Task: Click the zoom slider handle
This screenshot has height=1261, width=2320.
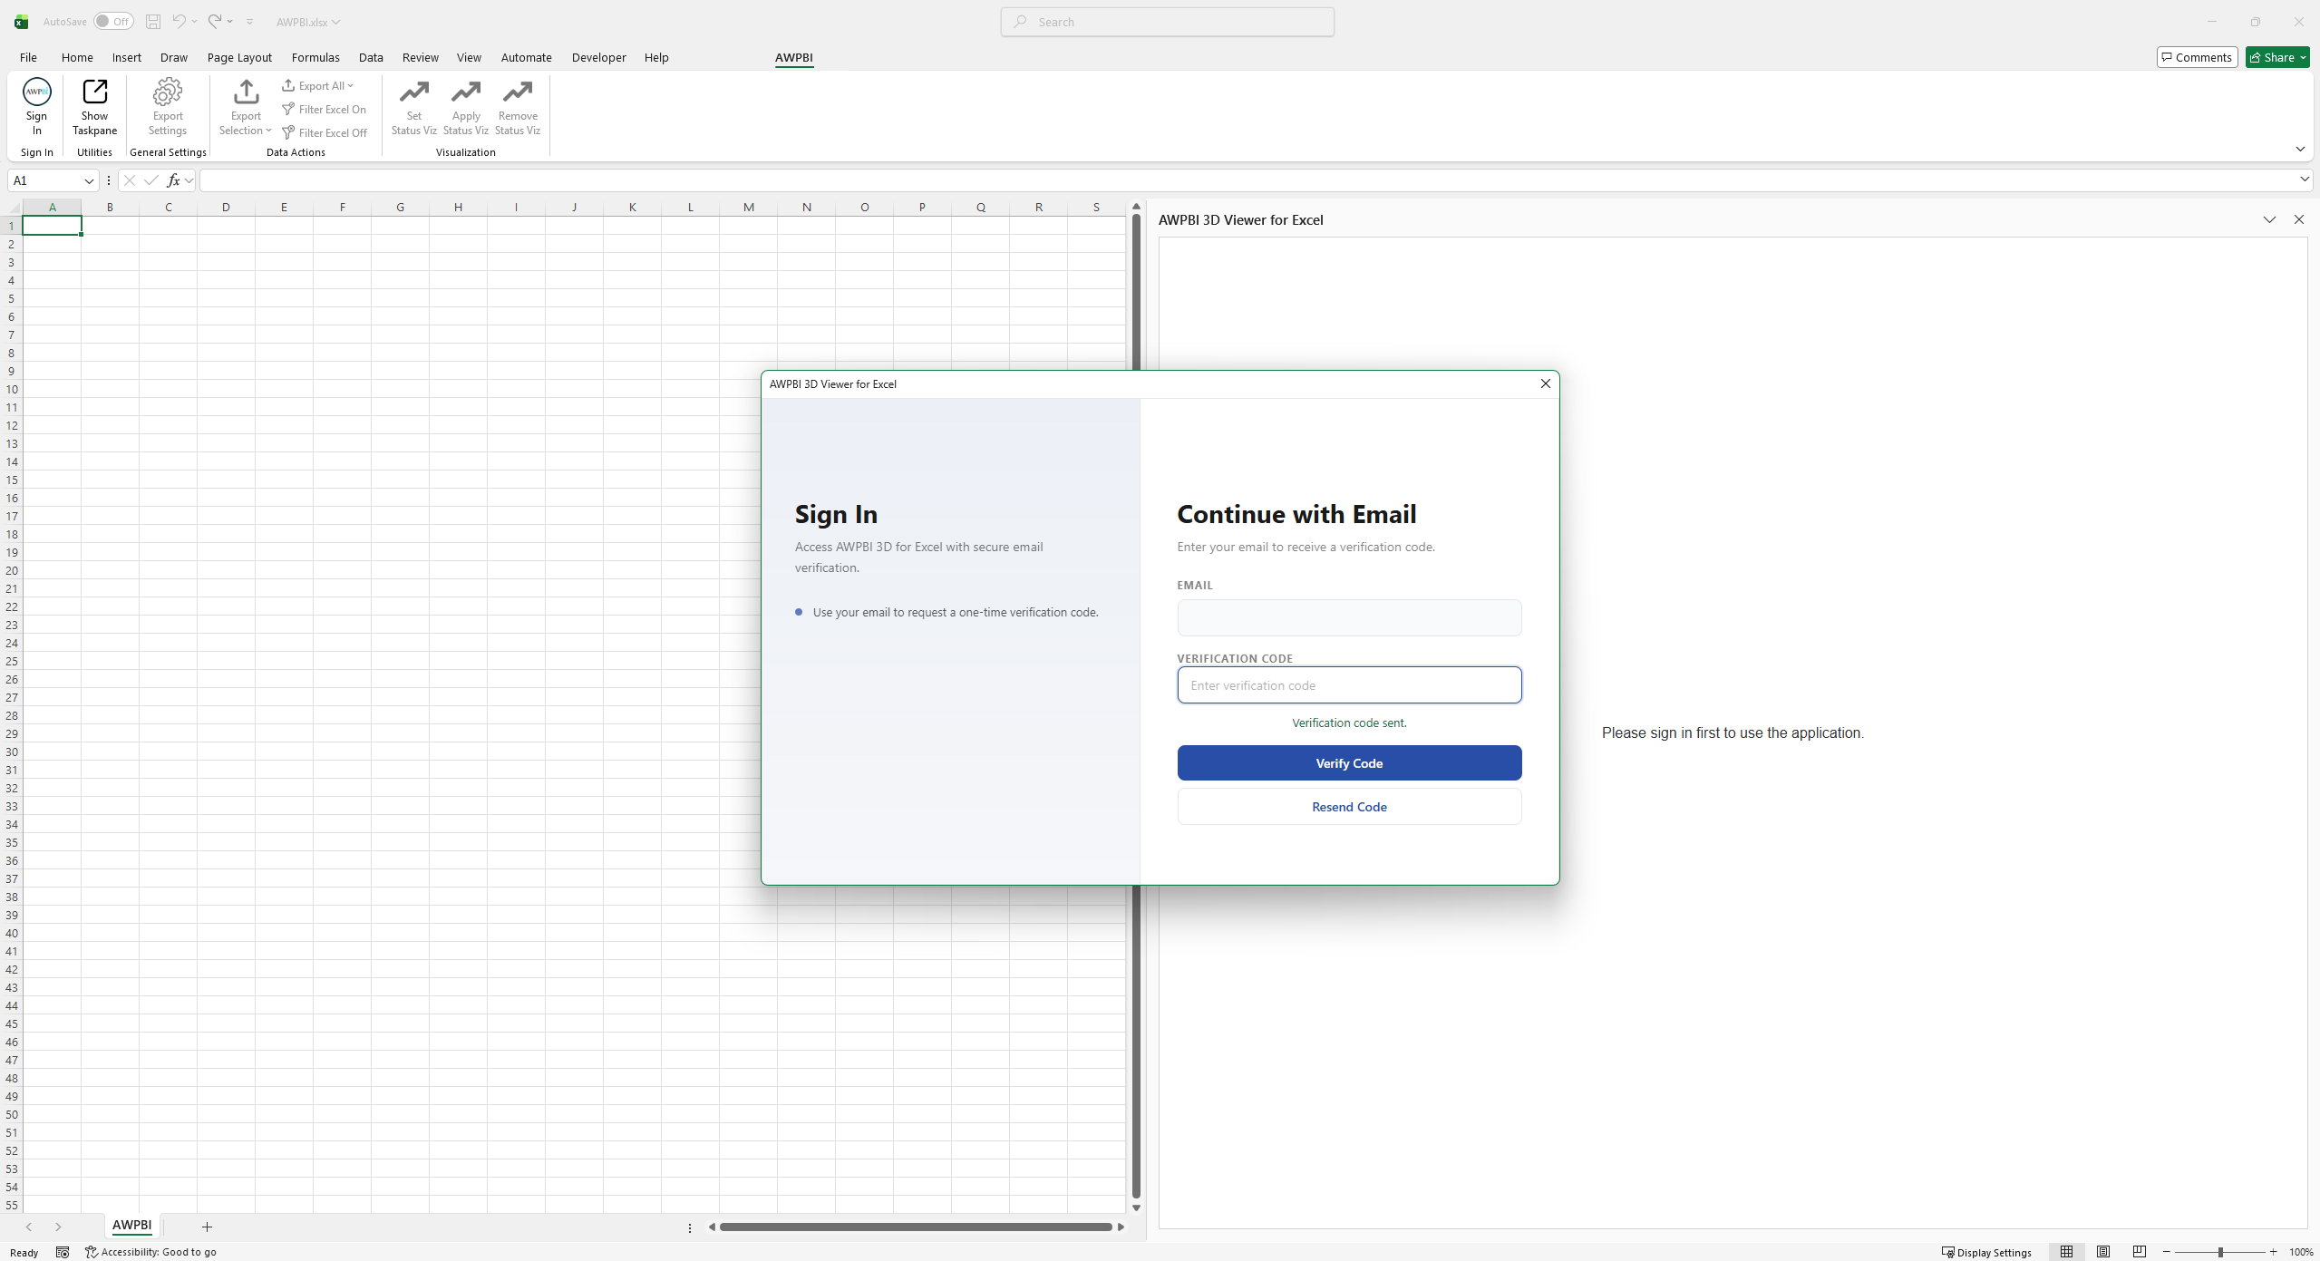Action: 2220,1252
